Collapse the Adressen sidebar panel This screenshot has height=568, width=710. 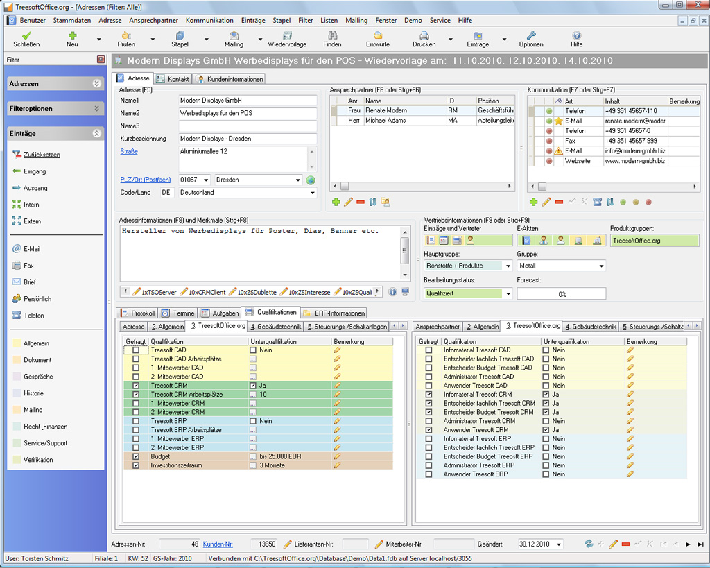pos(96,84)
